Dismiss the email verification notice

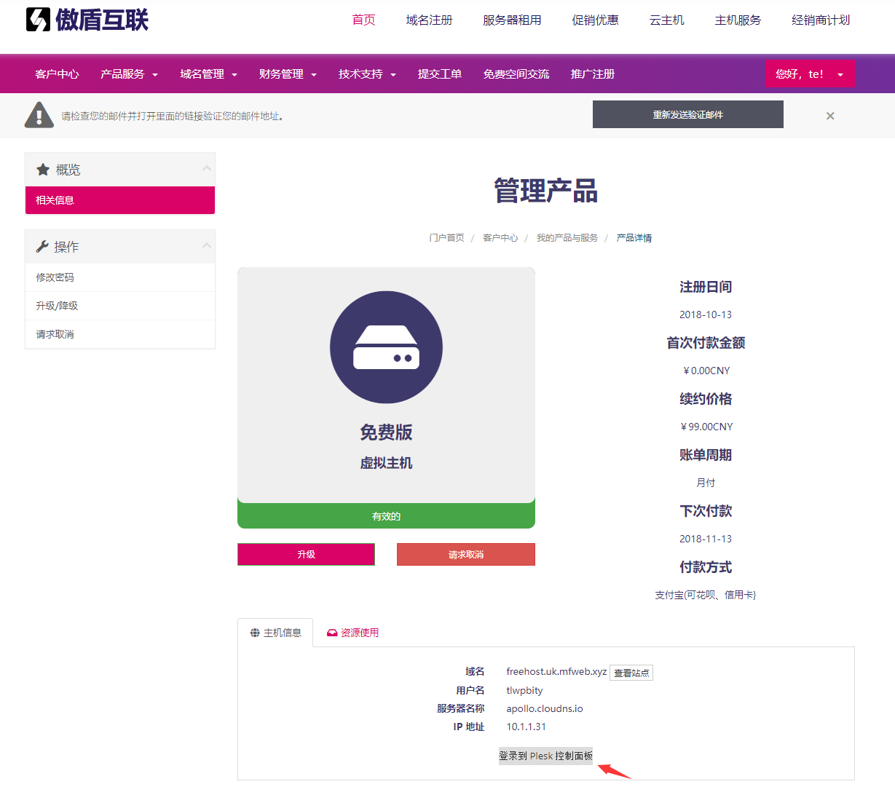coord(830,116)
